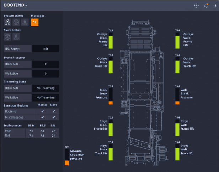Click the Inbye Block Track lift gauge

[x=111, y=152]
